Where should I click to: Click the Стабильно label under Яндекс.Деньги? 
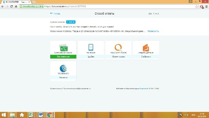[x=146, y=57]
